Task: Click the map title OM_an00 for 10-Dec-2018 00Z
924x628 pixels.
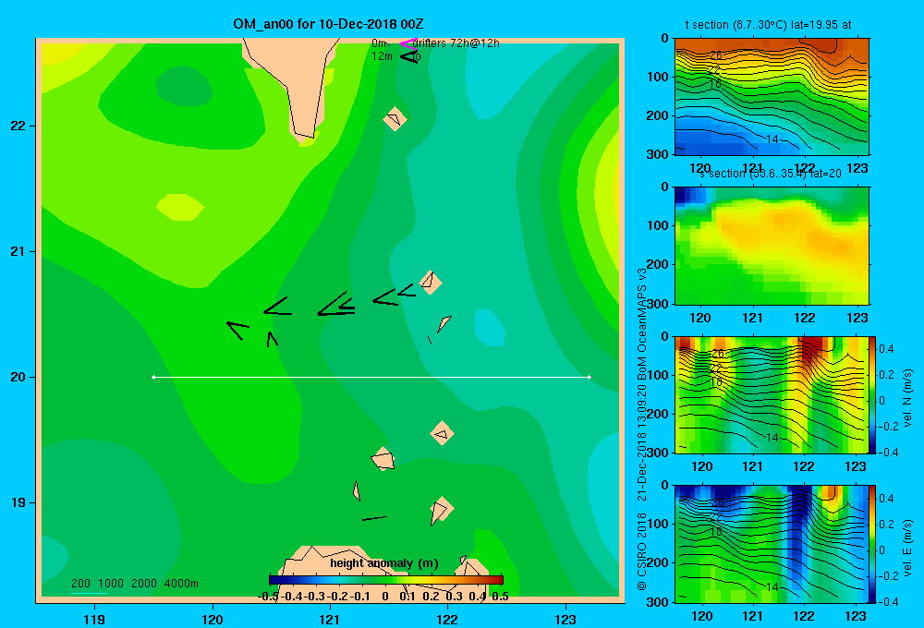Action: (328, 24)
